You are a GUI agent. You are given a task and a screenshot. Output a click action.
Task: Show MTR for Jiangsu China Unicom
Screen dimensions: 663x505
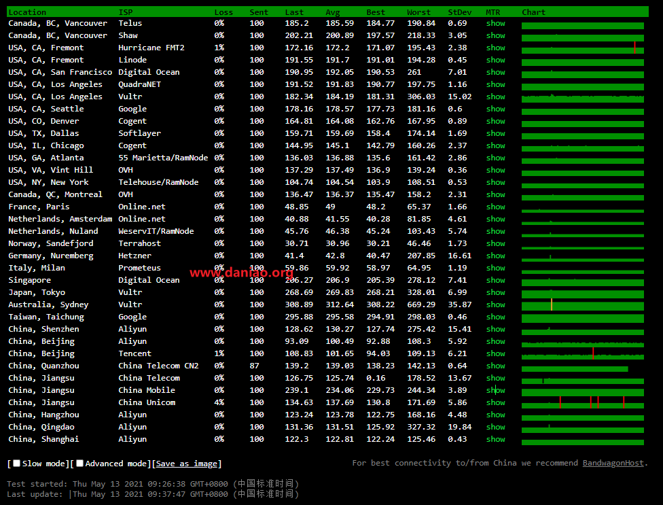(x=496, y=404)
